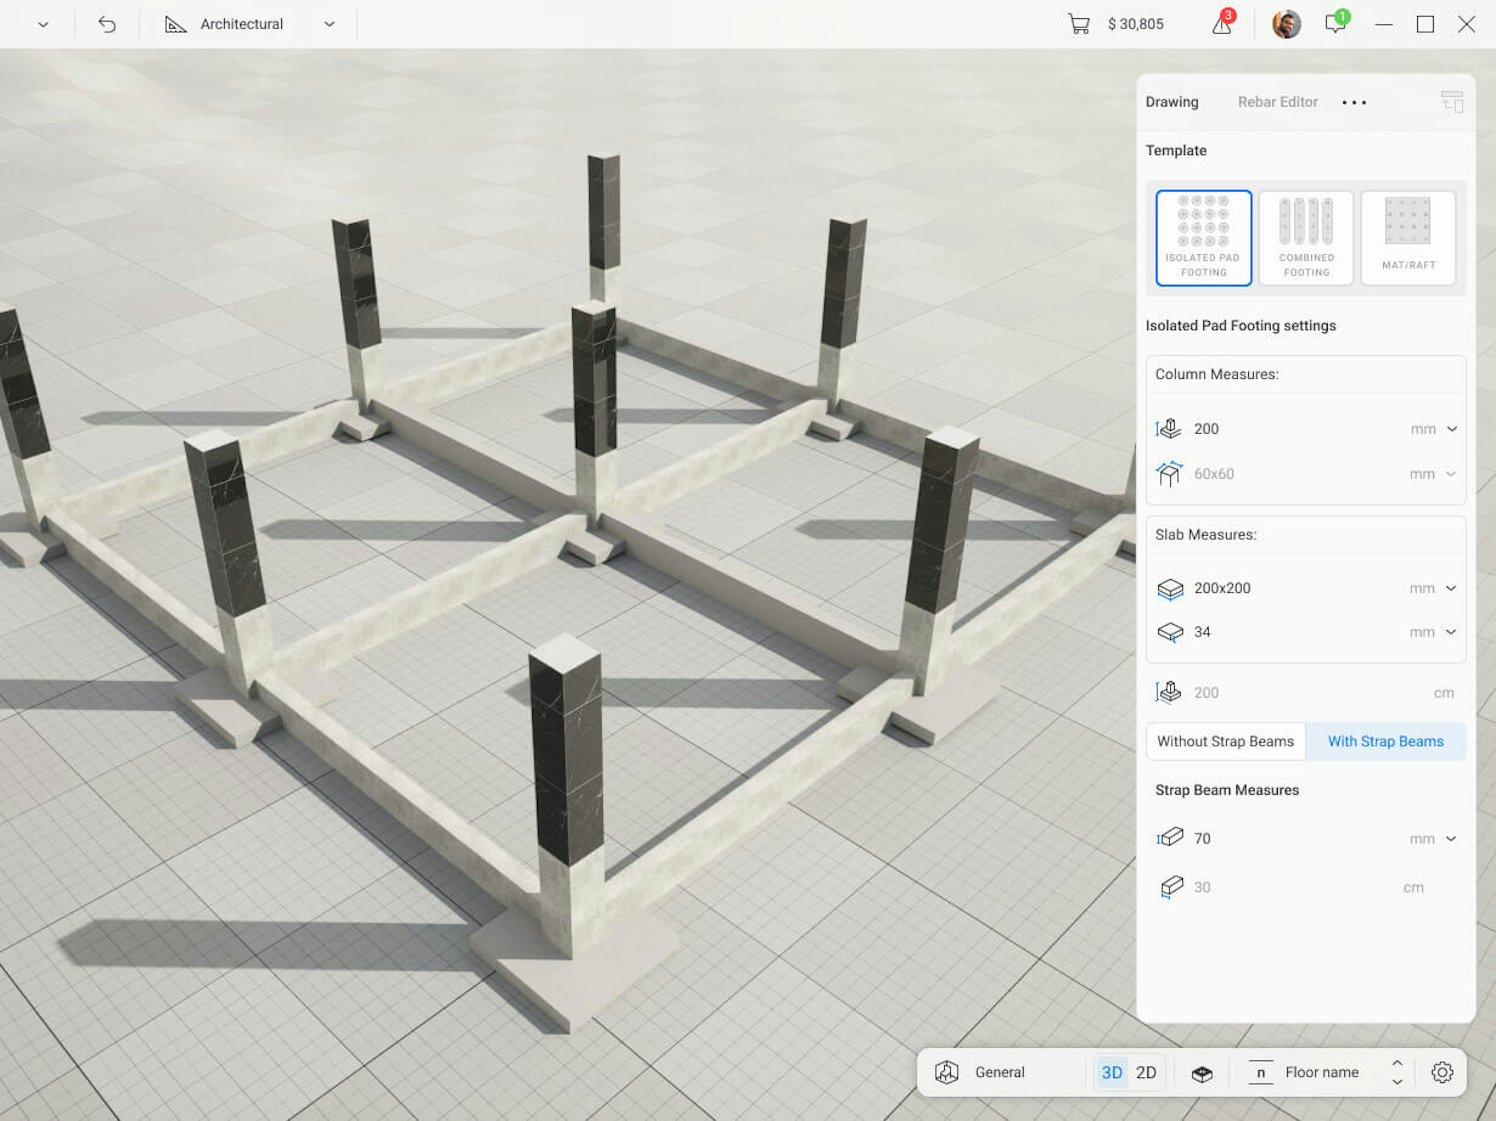Image resolution: width=1496 pixels, height=1121 pixels.
Task: Click the undo arrow icon
Action: pyautogui.click(x=107, y=24)
